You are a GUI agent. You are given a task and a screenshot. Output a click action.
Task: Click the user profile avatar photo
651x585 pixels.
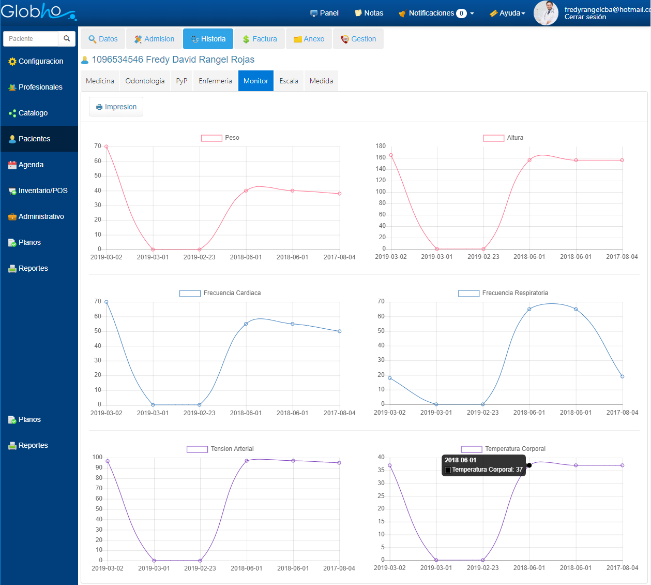[546, 13]
